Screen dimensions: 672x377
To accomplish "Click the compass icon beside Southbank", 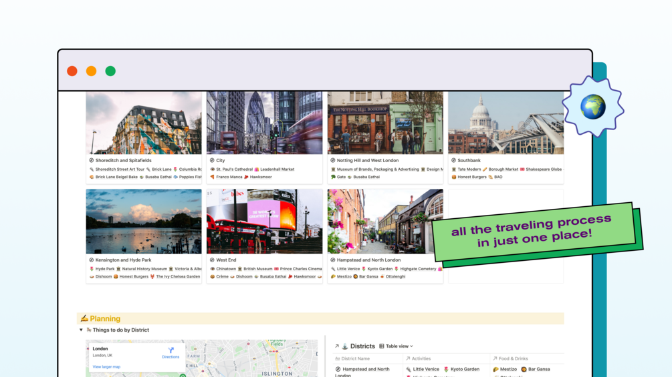I will (x=453, y=160).
